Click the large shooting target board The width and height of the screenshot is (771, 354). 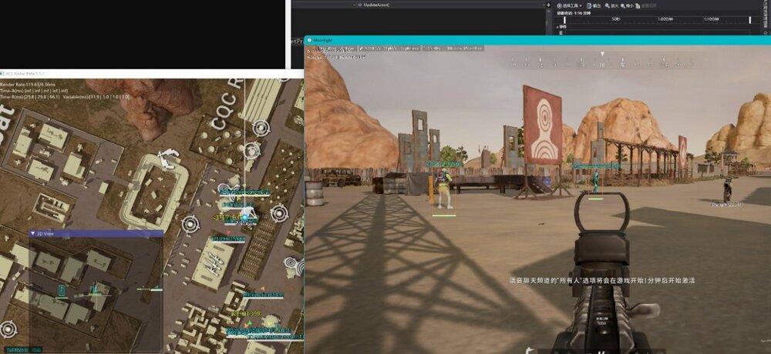(x=542, y=125)
